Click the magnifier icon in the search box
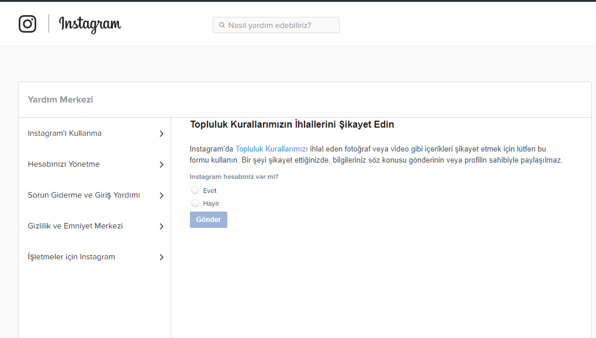 click(222, 26)
